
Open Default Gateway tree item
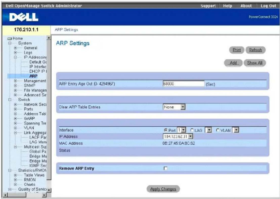tap(38, 62)
